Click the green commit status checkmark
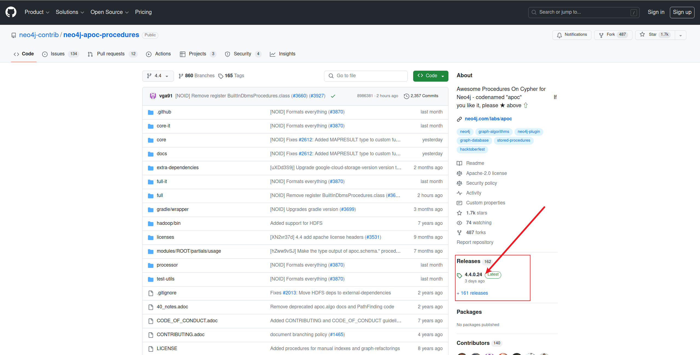700x355 pixels. tap(333, 96)
